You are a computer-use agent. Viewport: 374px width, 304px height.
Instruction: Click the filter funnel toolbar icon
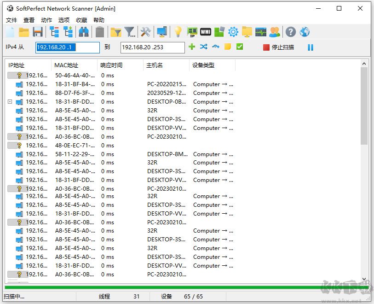pos(129,32)
